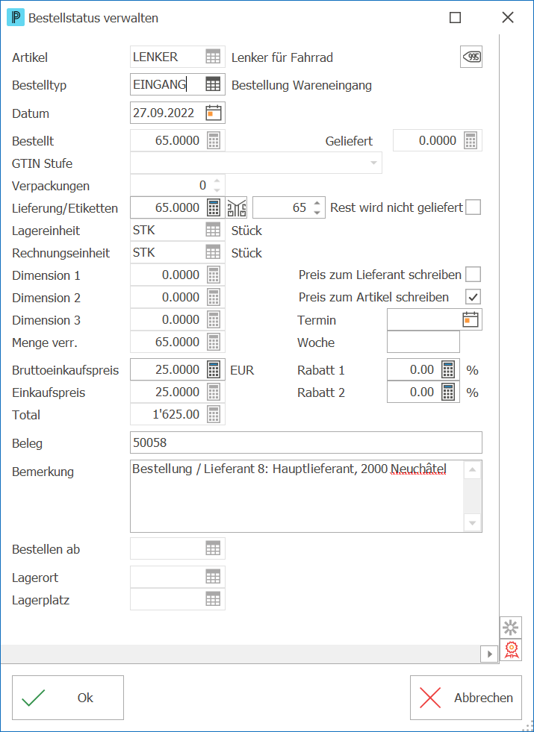Open calculator for Dimension 1

point(214,275)
